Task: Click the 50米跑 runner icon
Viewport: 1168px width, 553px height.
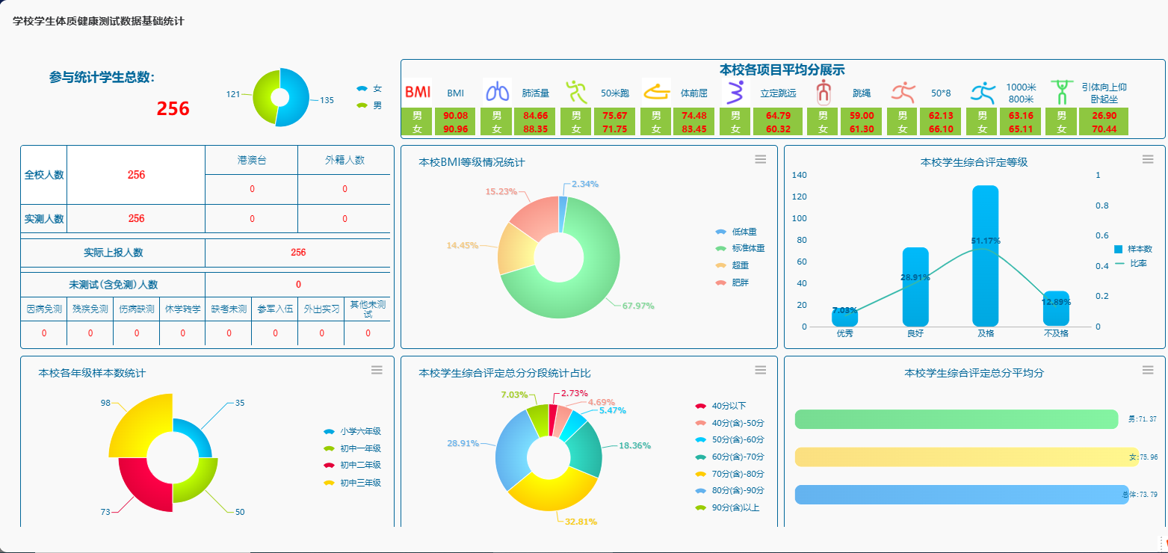Action: [576, 93]
